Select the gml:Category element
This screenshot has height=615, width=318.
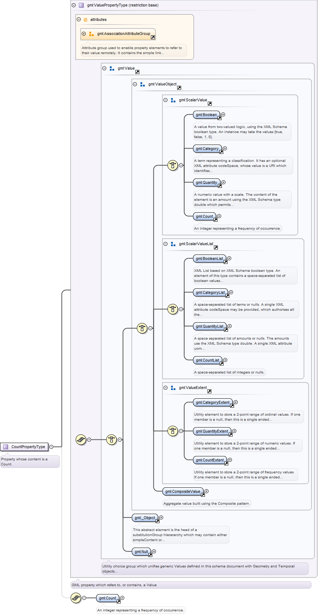tap(207, 149)
